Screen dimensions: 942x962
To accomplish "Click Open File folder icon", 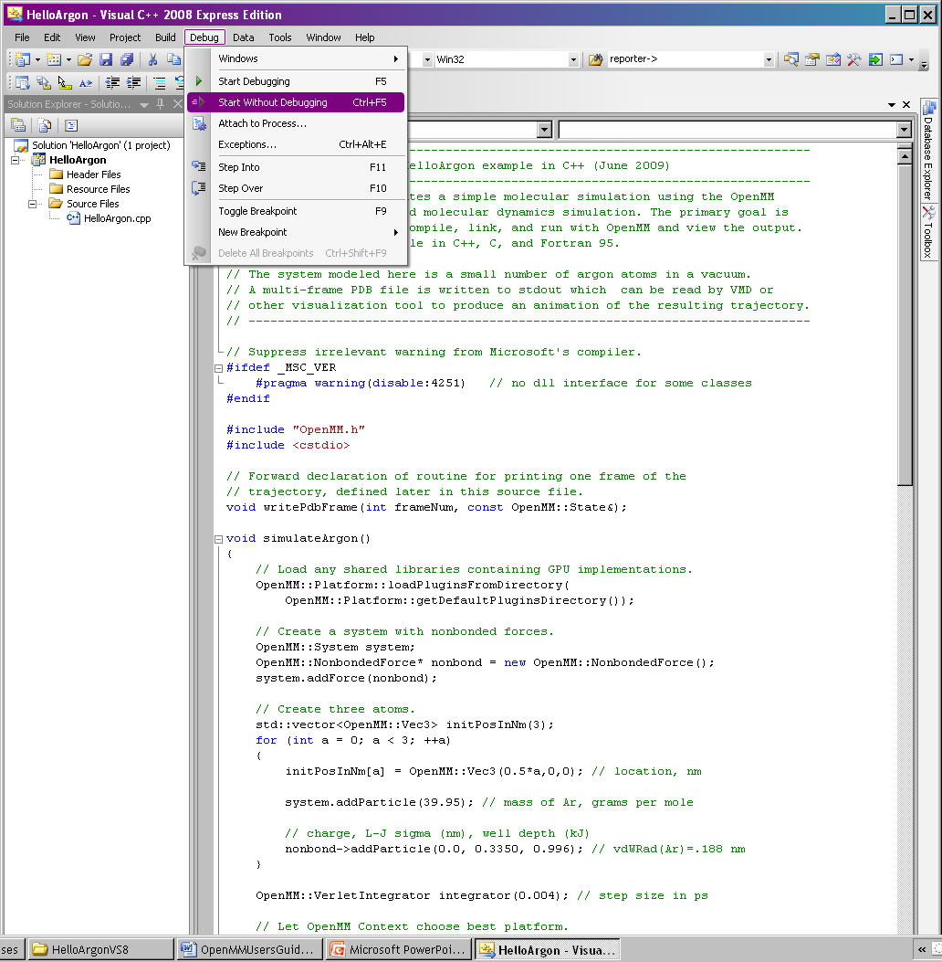I will coord(85,59).
